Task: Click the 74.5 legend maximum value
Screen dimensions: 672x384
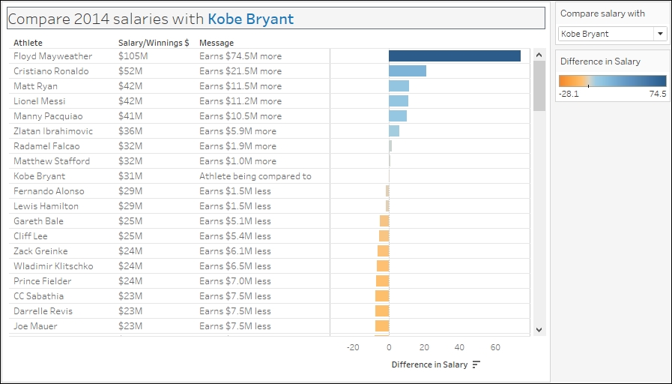Action: (x=658, y=94)
